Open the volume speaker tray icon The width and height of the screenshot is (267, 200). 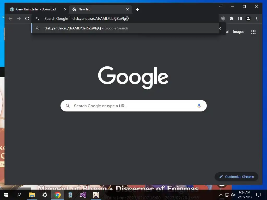pyautogui.click(x=233, y=195)
